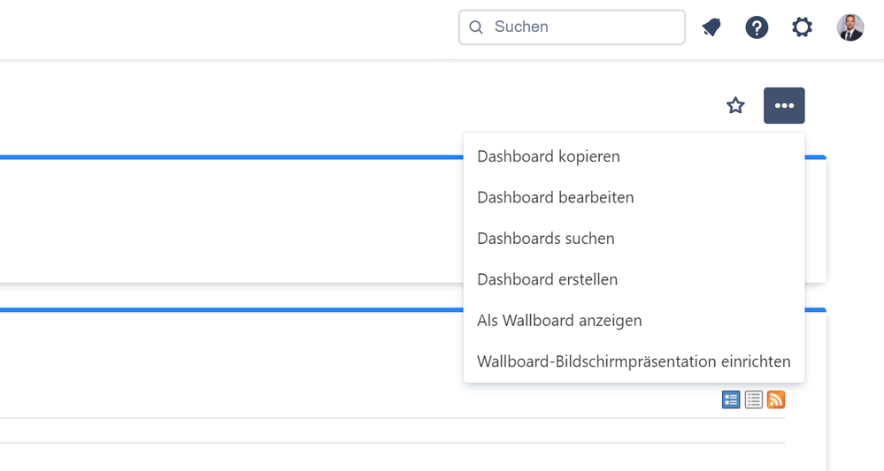Open the orange RSS feed icon
Viewport: 884px width, 471px height.
point(776,399)
